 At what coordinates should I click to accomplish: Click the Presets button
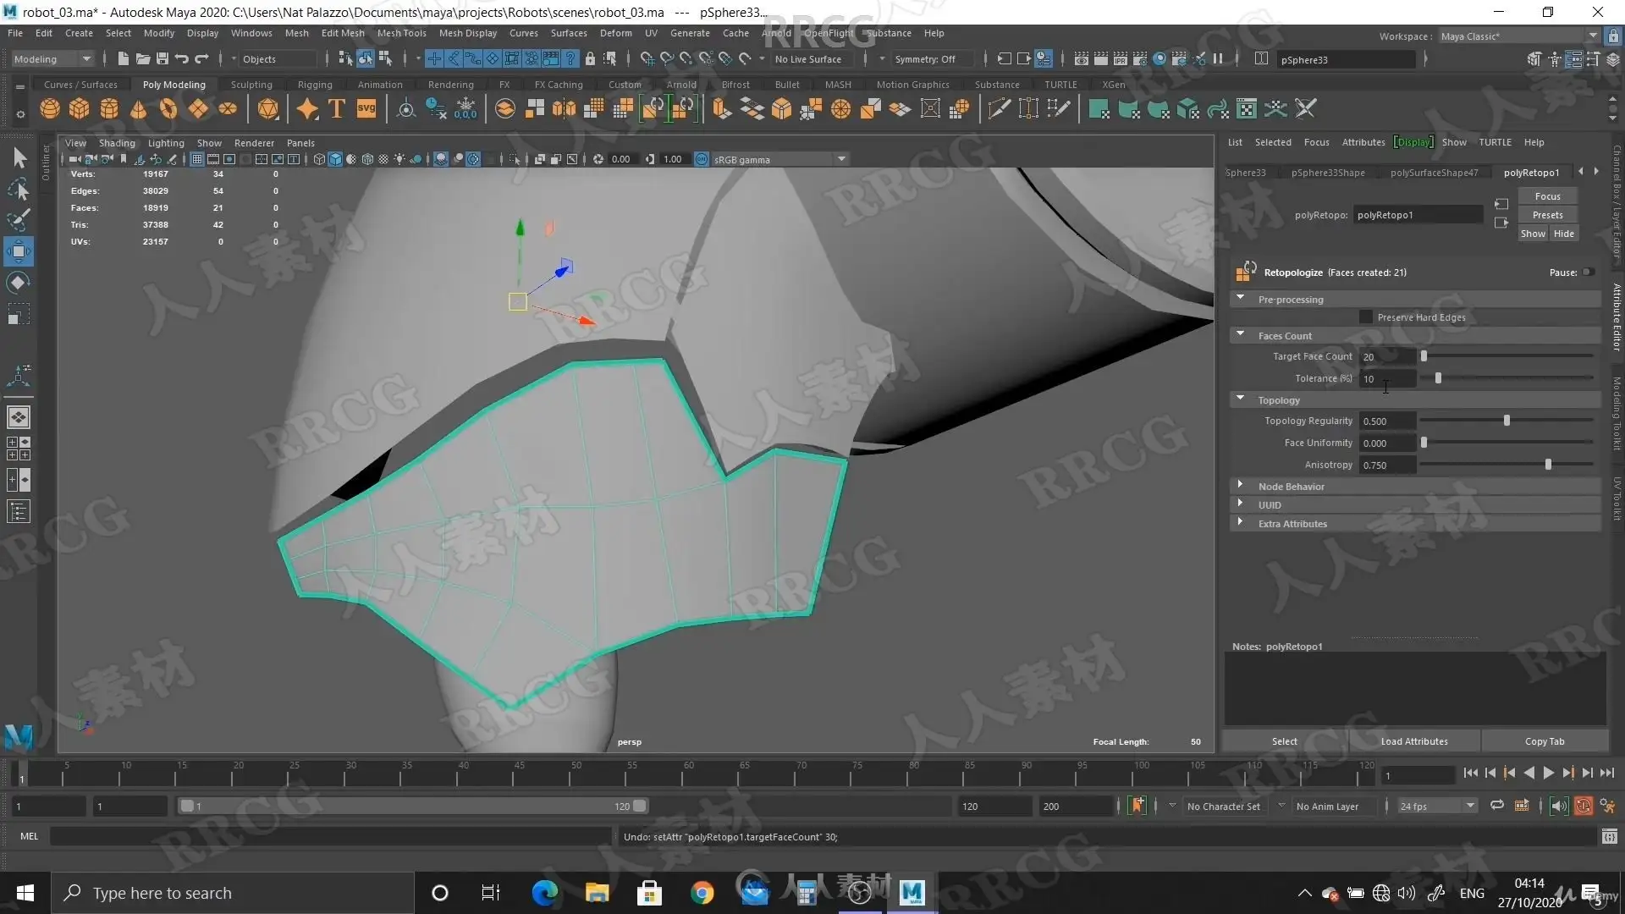pos(1547,215)
